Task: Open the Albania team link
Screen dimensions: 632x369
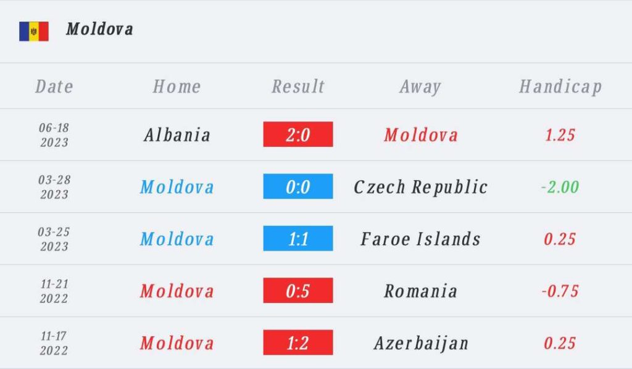Action: [177, 135]
